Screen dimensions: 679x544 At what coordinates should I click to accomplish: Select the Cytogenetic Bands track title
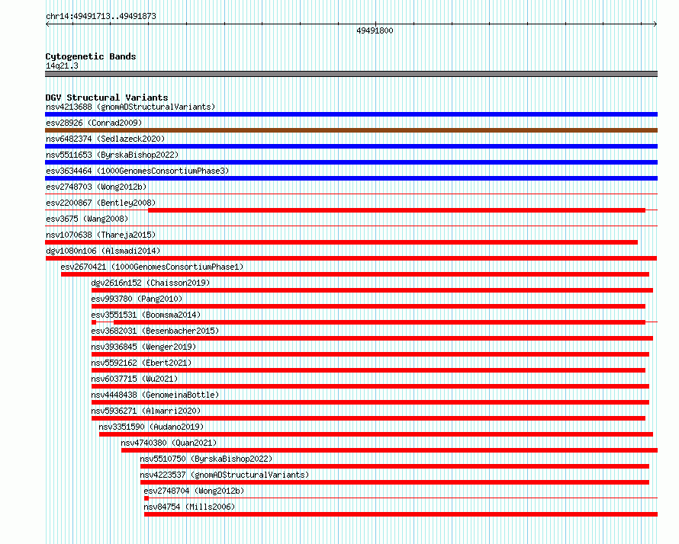pyautogui.click(x=91, y=56)
